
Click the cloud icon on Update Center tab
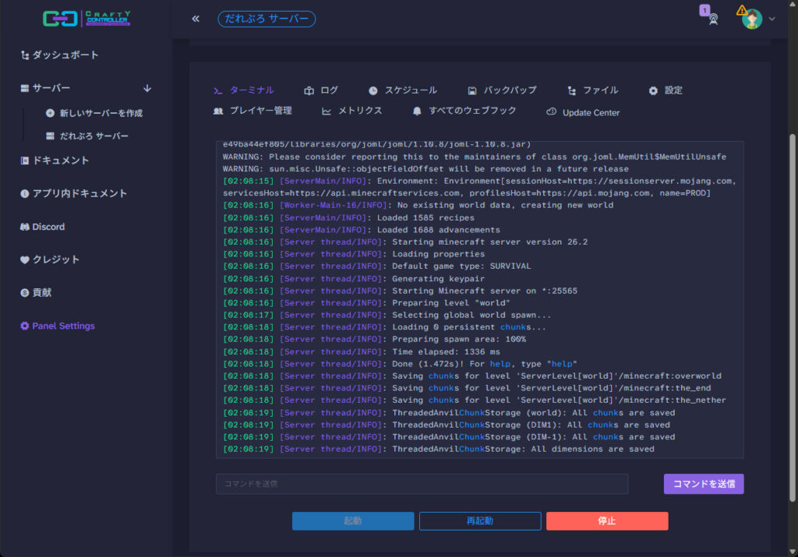[551, 112]
